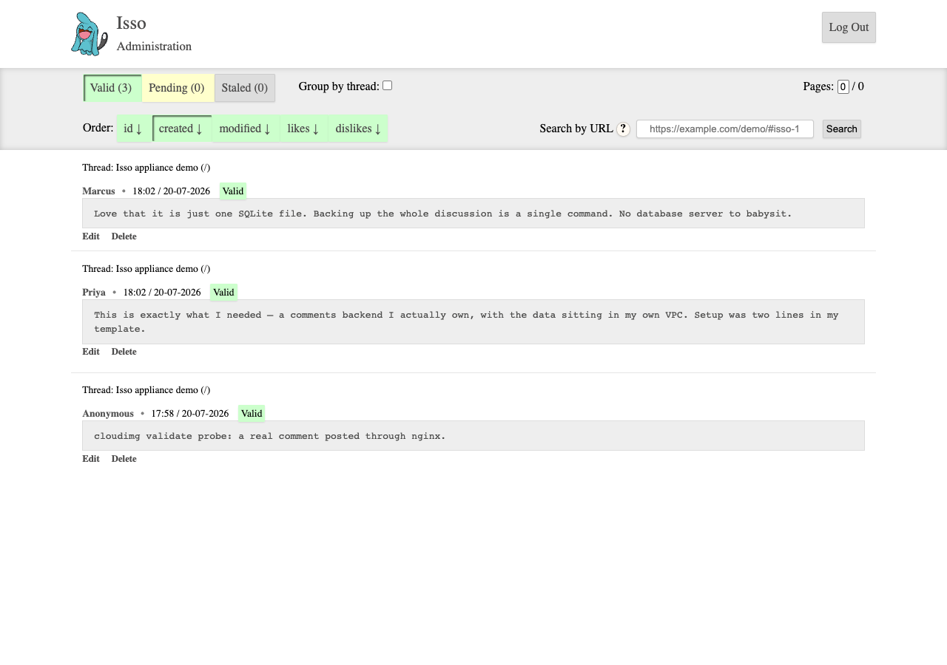This screenshot has height=665, width=947.
Task: Switch to the Staled (0) tab
Action: 245,88
